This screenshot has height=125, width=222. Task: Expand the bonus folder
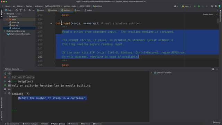coord(7,17)
